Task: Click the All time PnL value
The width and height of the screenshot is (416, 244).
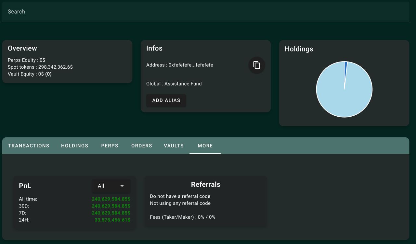Action: pos(111,199)
